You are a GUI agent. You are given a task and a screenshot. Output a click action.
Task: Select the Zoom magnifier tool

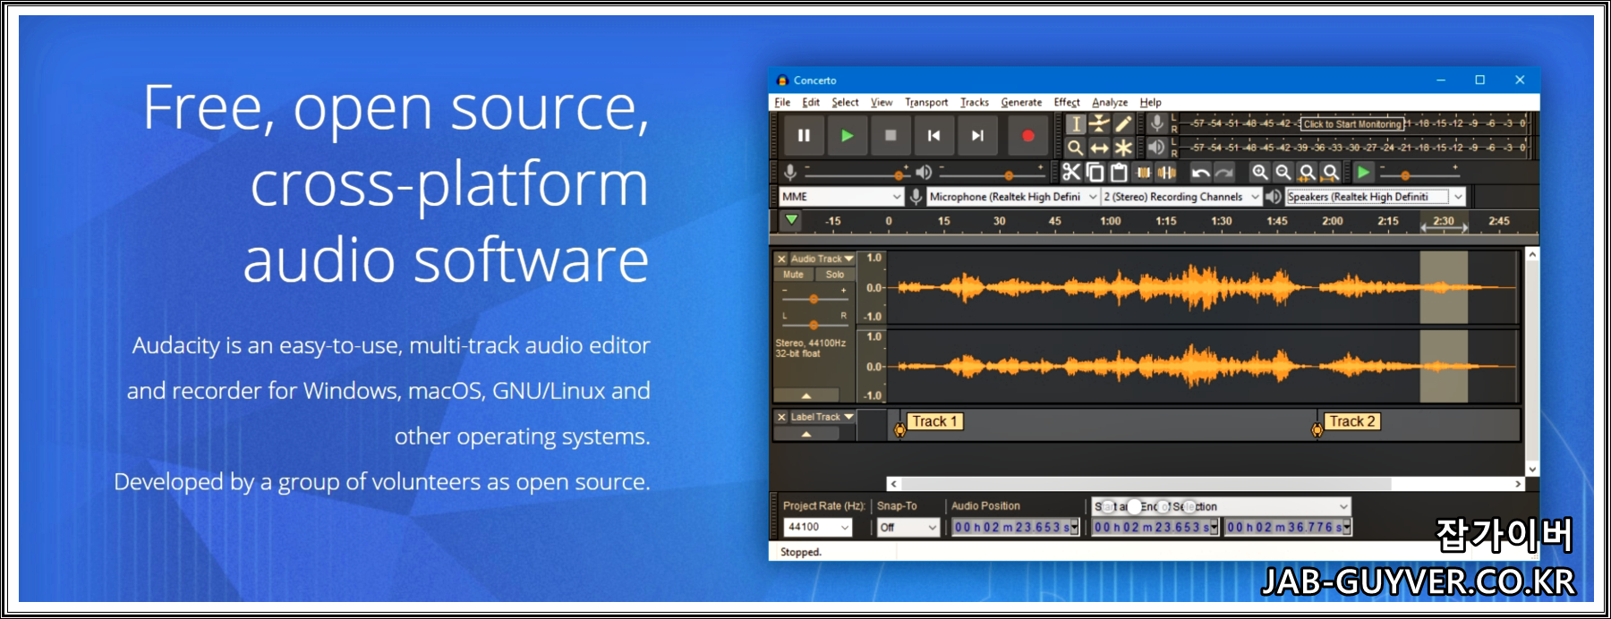[1076, 148]
